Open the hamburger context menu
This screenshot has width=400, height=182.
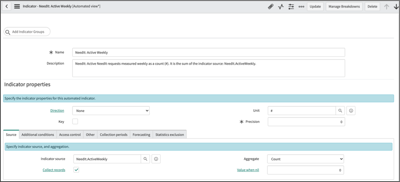(17, 6)
